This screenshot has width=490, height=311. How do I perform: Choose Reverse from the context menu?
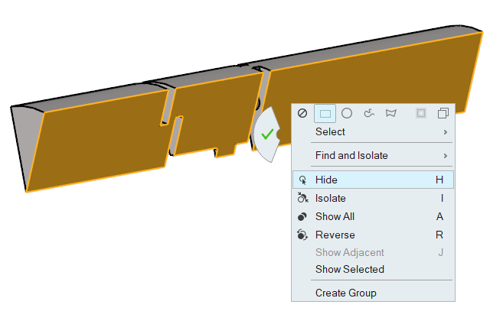click(373, 235)
